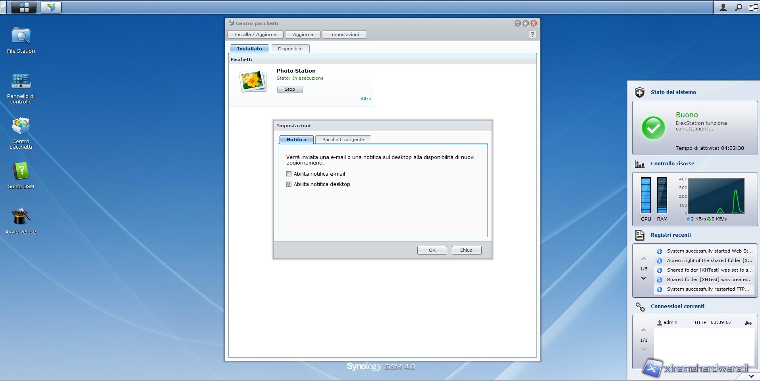Show next page of Connessioni correnti

644,349
